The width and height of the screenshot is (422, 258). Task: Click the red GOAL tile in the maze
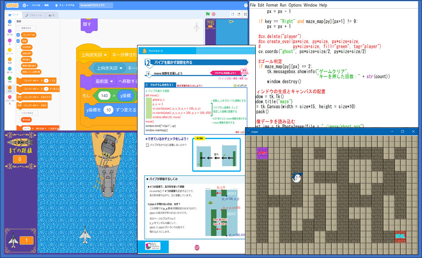400,236
